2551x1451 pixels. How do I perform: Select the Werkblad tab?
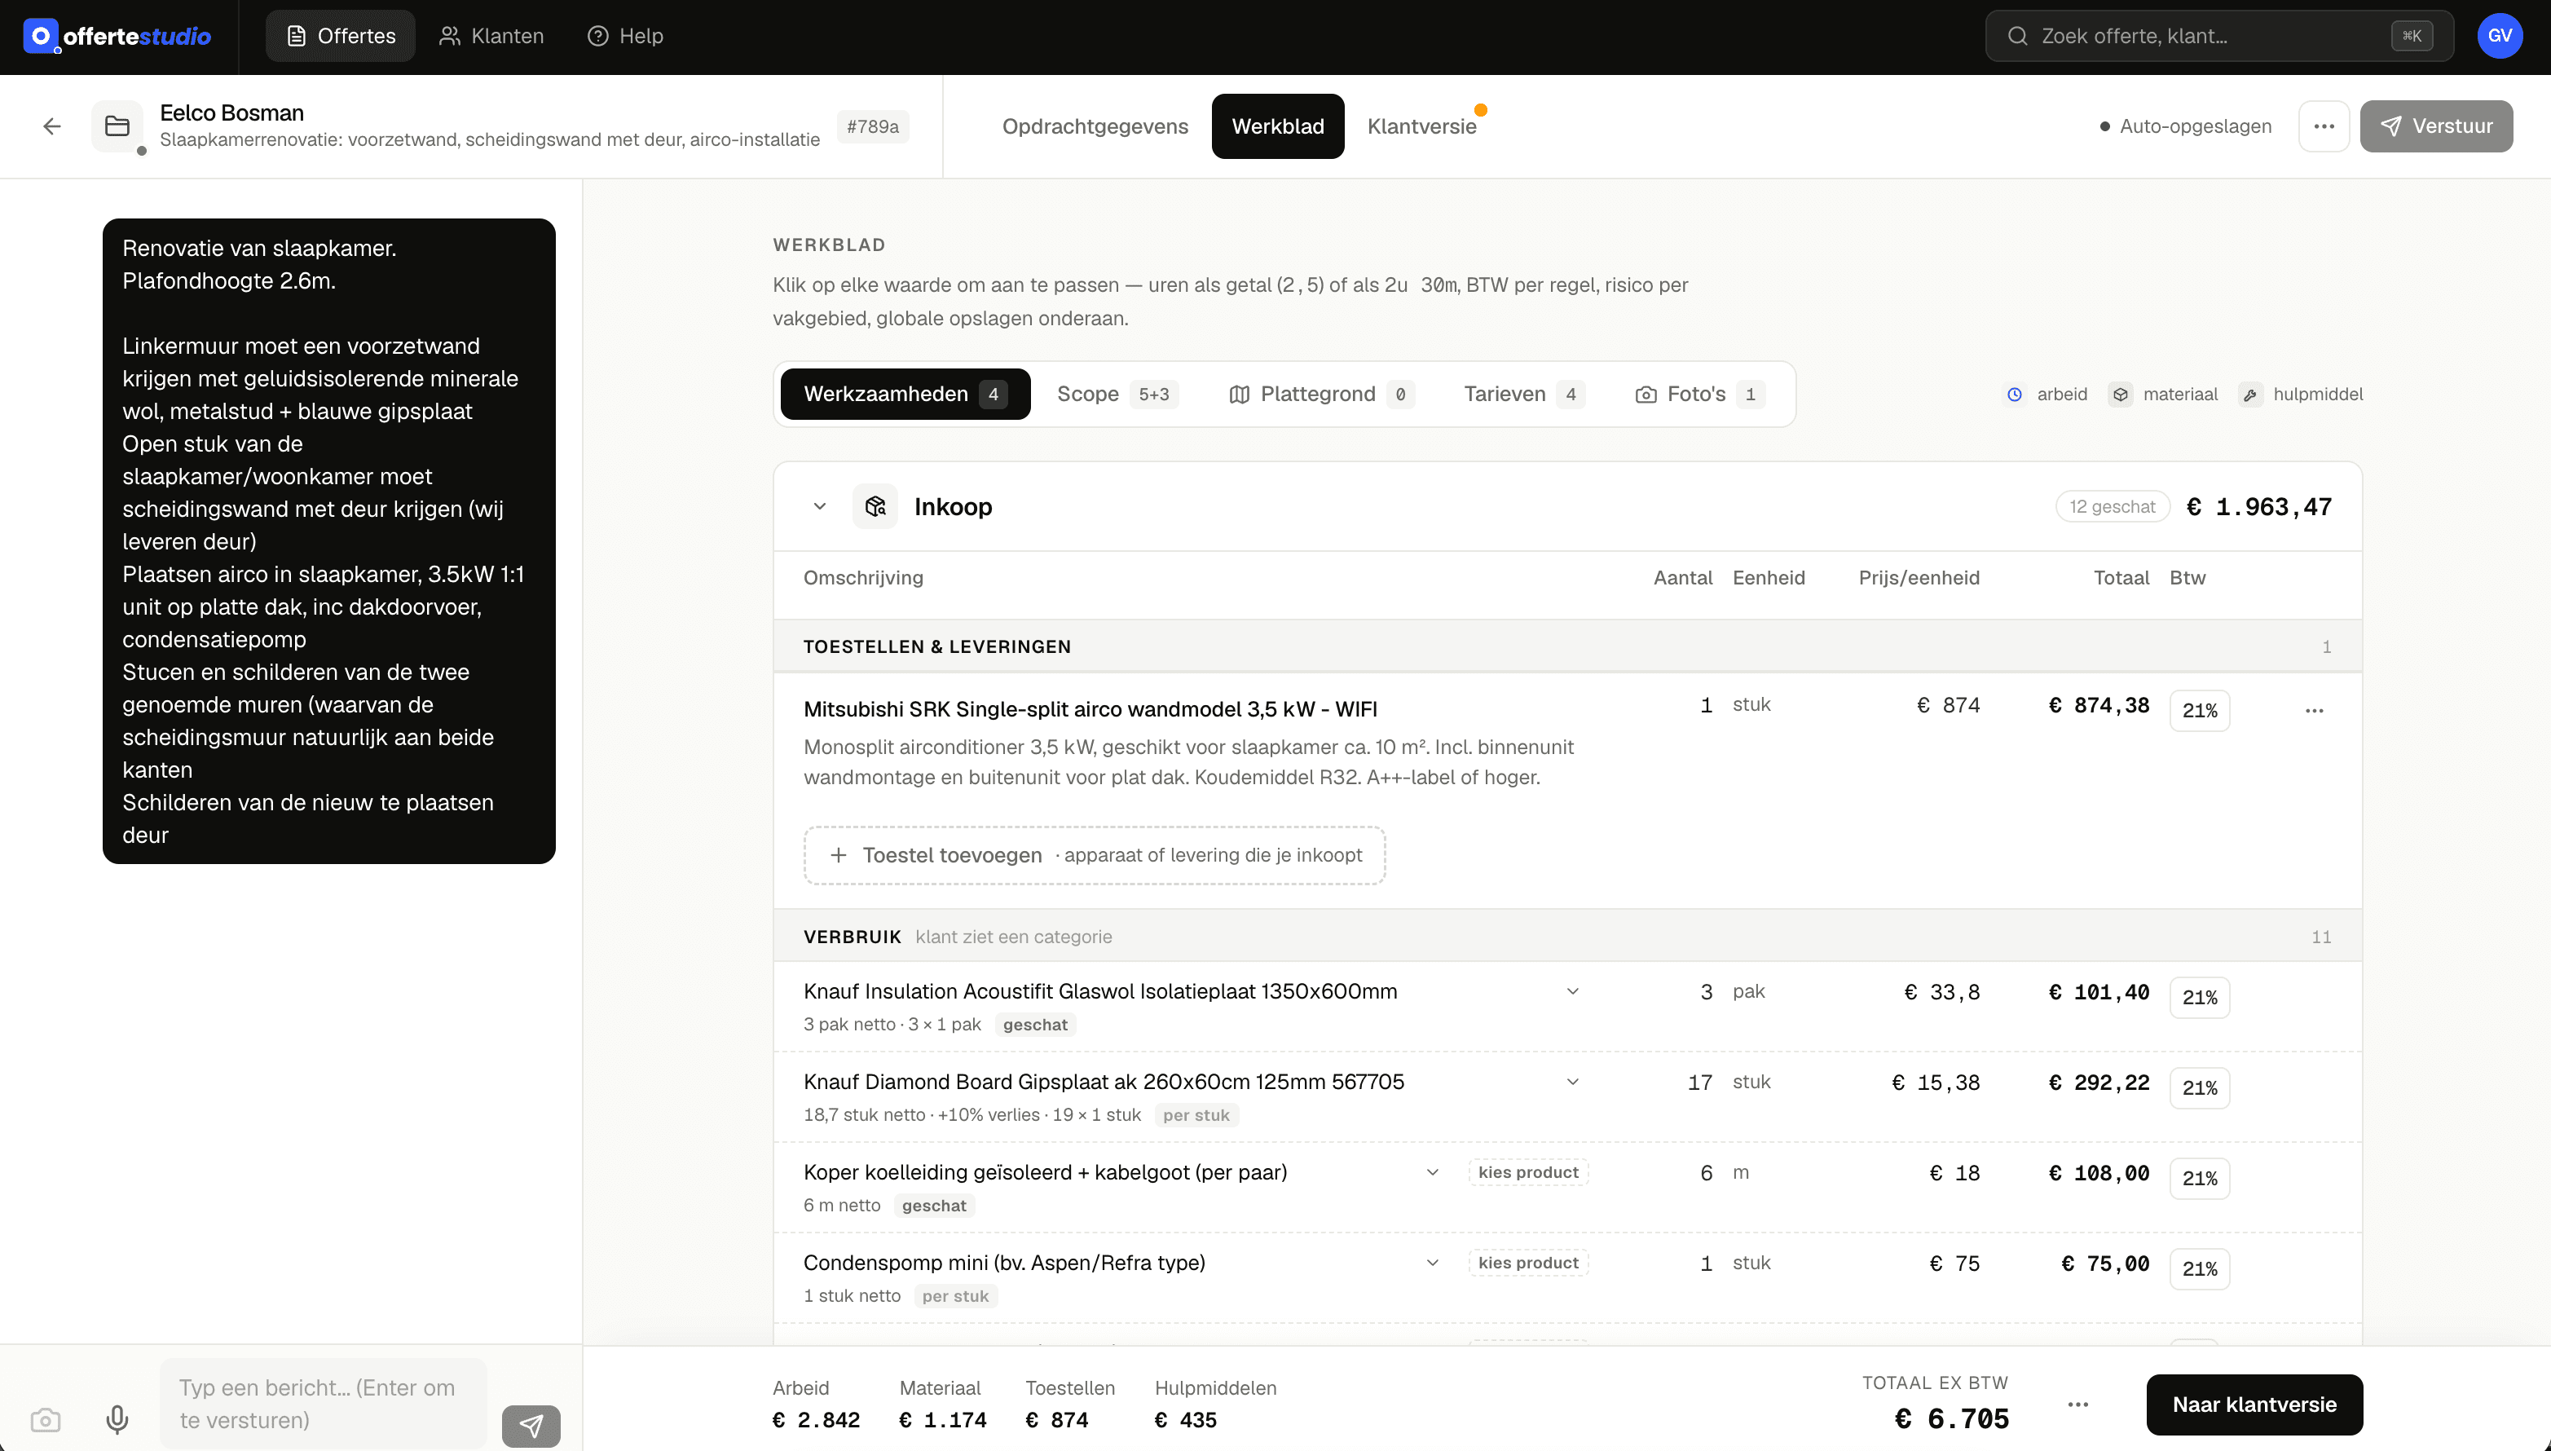[1278, 126]
